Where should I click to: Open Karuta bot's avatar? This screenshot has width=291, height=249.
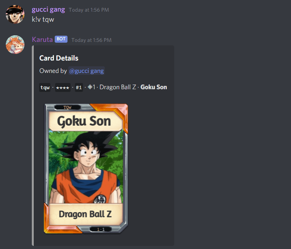coord(15,45)
